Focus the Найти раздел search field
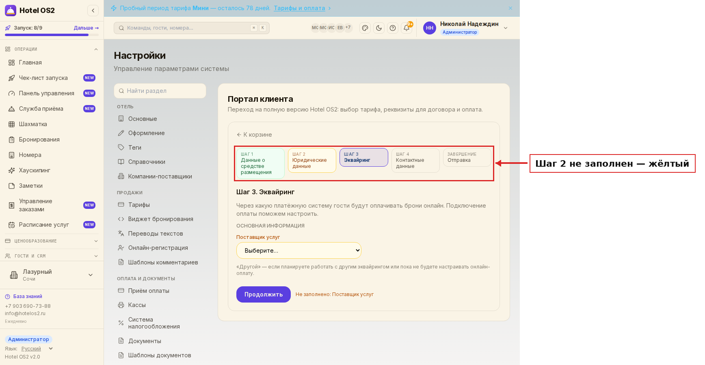705x365 pixels. click(160, 91)
